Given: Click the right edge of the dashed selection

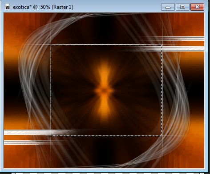Looking at the screenshot, I should [162, 90].
